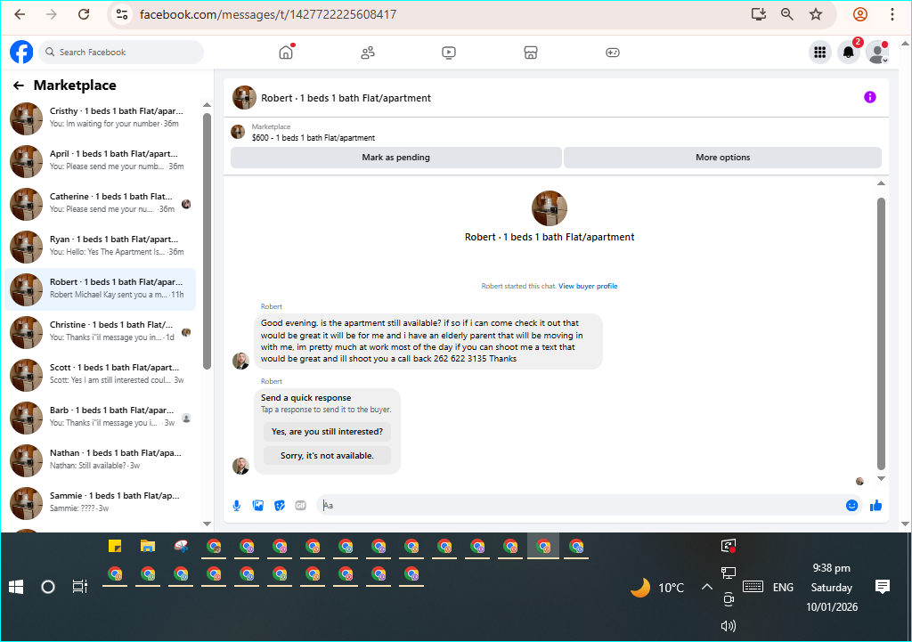Image resolution: width=912 pixels, height=642 pixels.
Task: View site information icon in address bar
Action: [x=121, y=14]
